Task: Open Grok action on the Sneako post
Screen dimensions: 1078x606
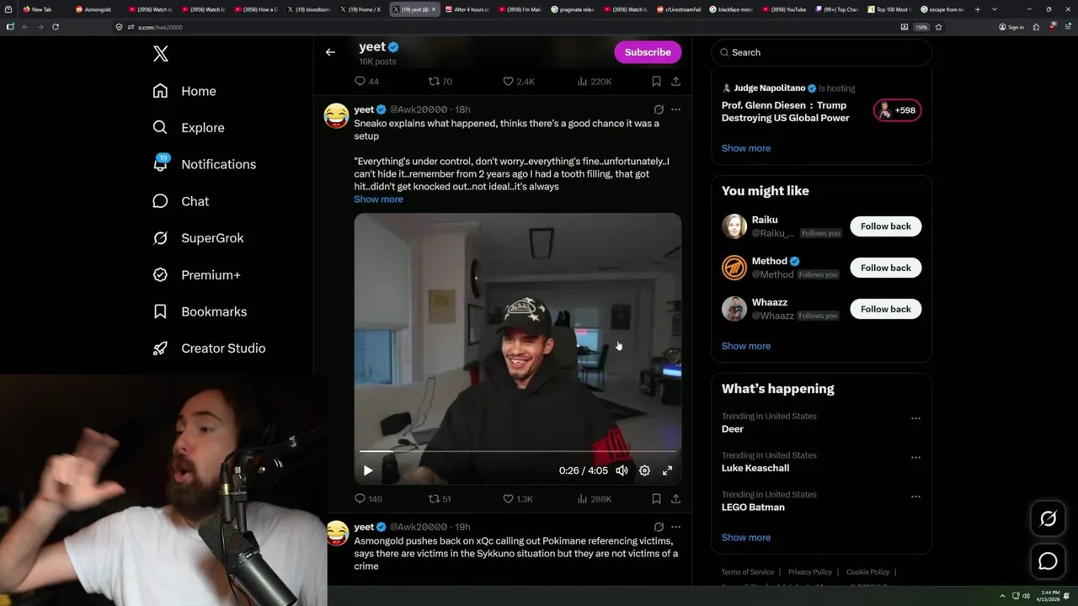Action: pyautogui.click(x=659, y=109)
